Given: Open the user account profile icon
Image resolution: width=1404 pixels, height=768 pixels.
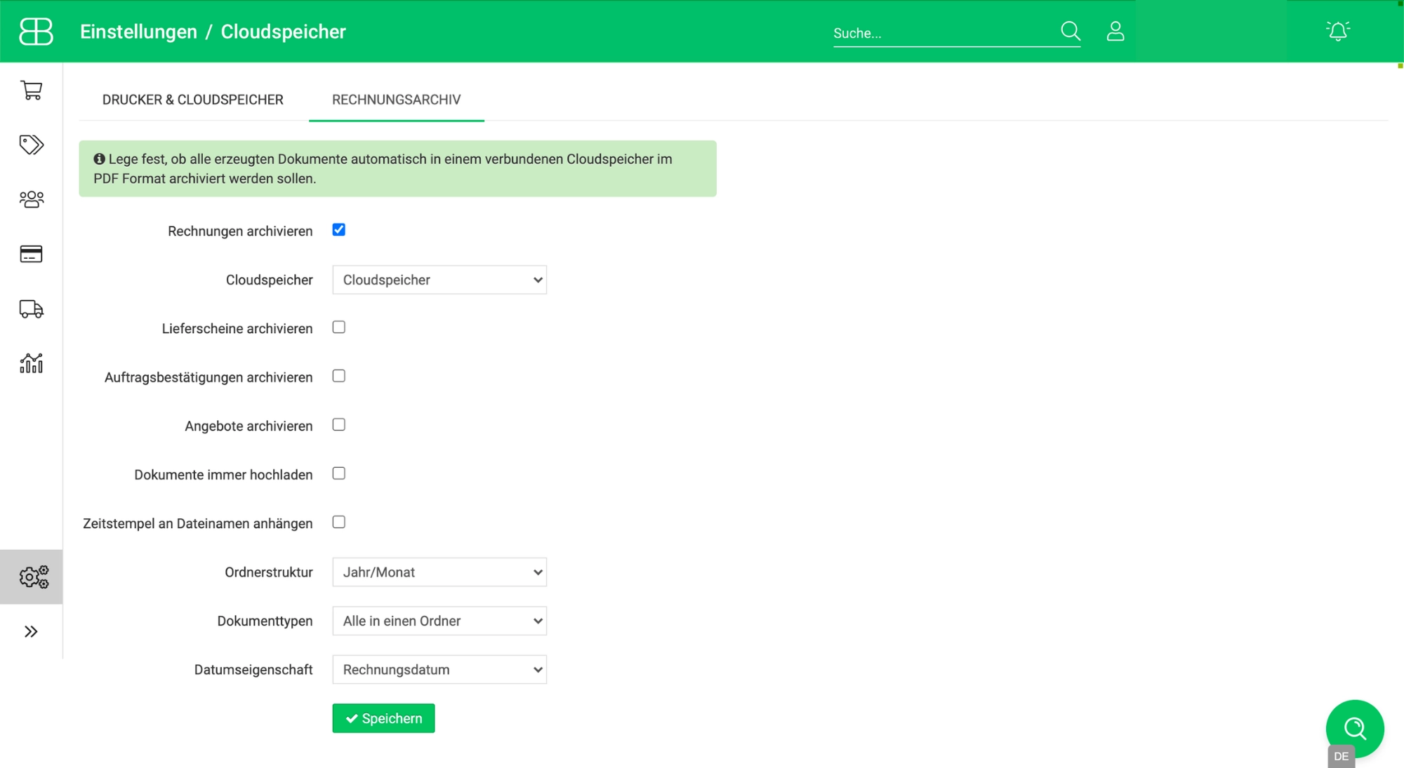Looking at the screenshot, I should point(1115,31).
